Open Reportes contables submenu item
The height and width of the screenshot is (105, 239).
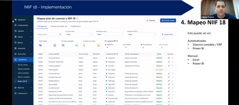24,77
